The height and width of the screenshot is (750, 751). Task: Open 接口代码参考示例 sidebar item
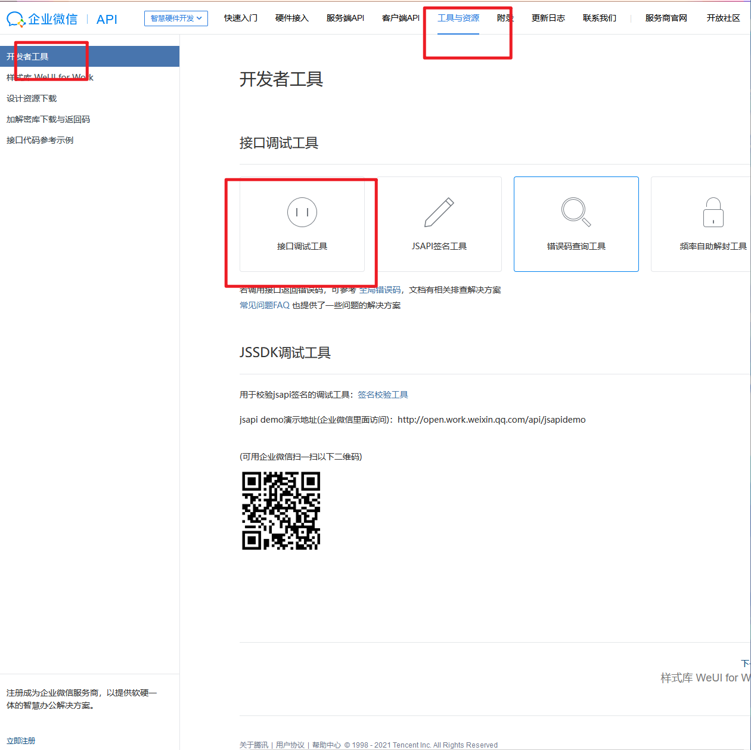pyautogui.click(x=40, y=140)
